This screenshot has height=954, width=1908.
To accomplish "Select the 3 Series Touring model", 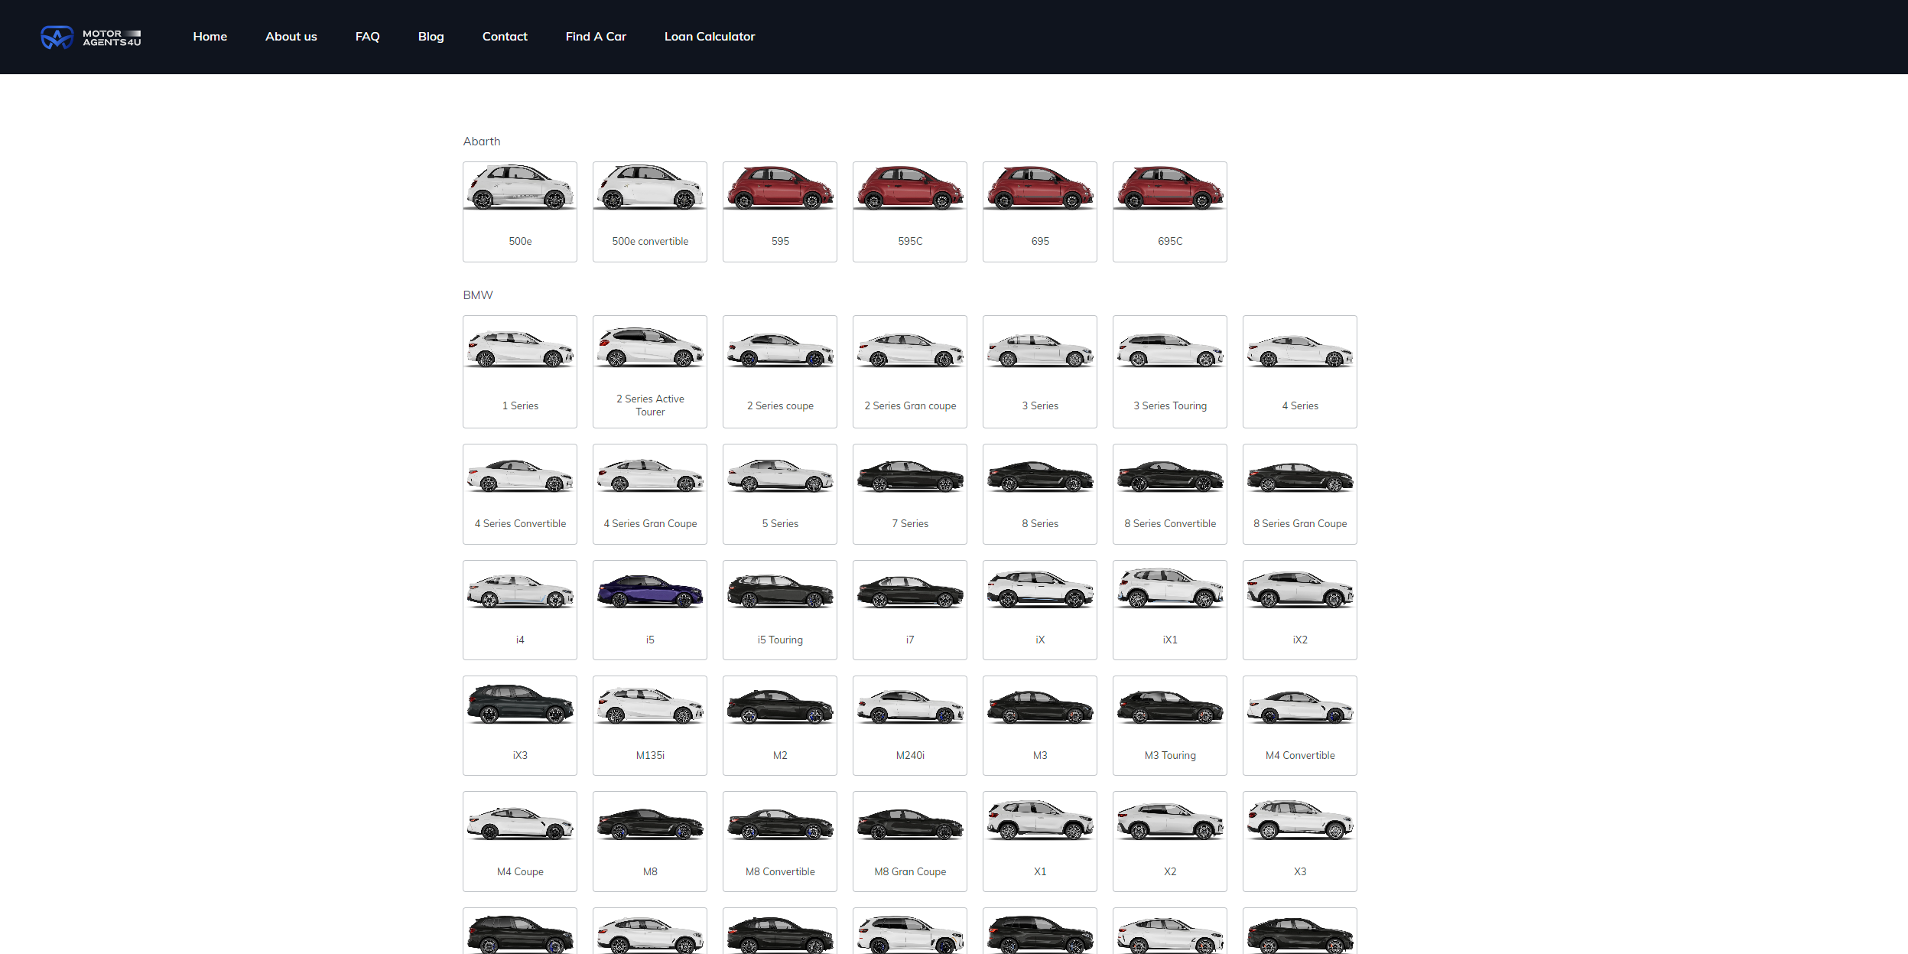I will pyautogui.click(x=1170, y=372).
